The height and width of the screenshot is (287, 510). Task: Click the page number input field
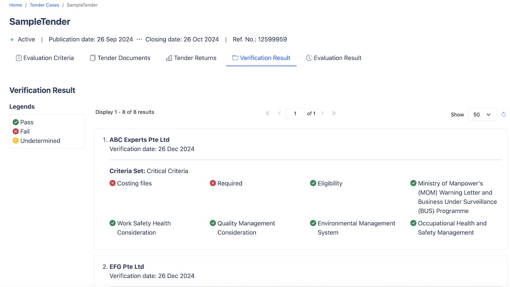click(295, 114)
